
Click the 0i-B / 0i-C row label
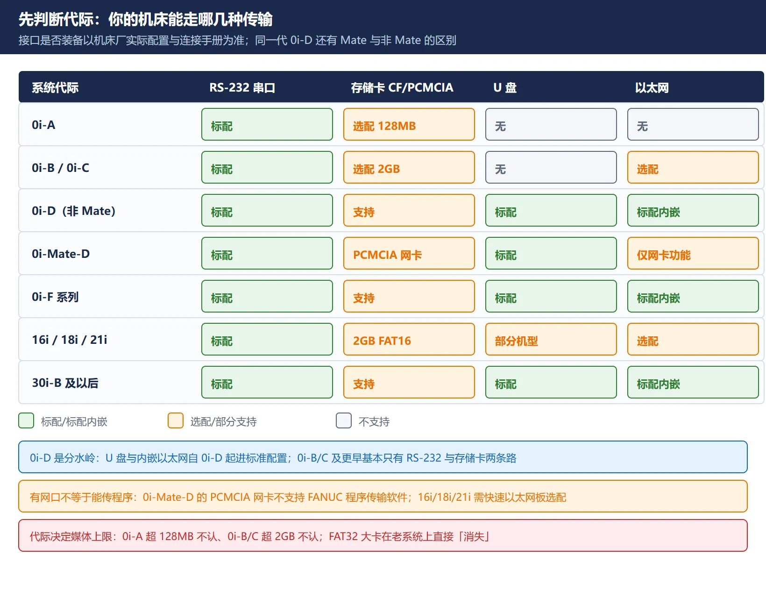pyautogui.click(x=60, y=168)
